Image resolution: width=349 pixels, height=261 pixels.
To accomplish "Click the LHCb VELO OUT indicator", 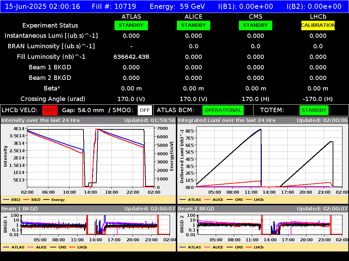I will pos(50,110).
